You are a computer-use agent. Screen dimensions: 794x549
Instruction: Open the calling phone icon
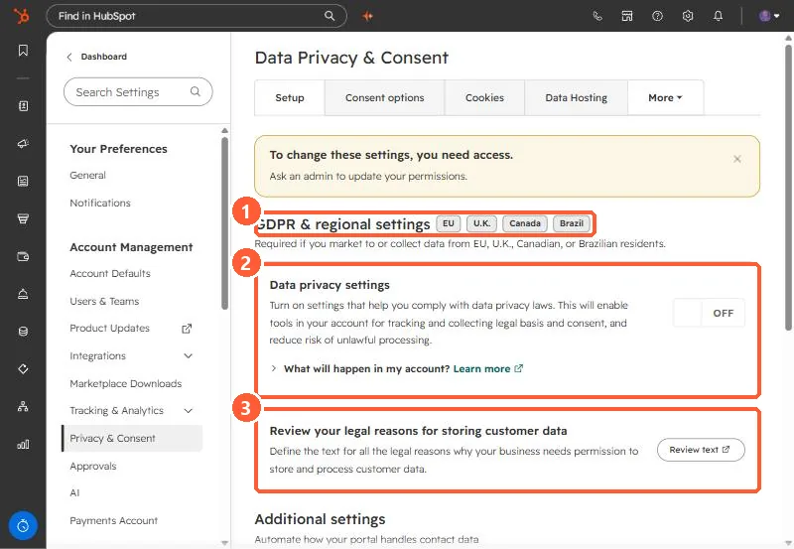597,16
